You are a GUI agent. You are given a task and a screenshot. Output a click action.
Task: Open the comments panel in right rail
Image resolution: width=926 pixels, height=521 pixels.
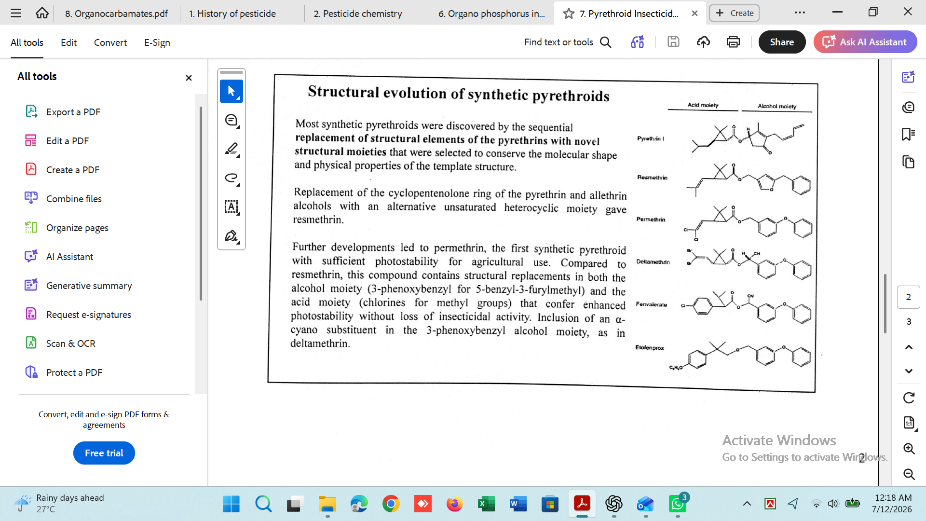click(908, 107)
